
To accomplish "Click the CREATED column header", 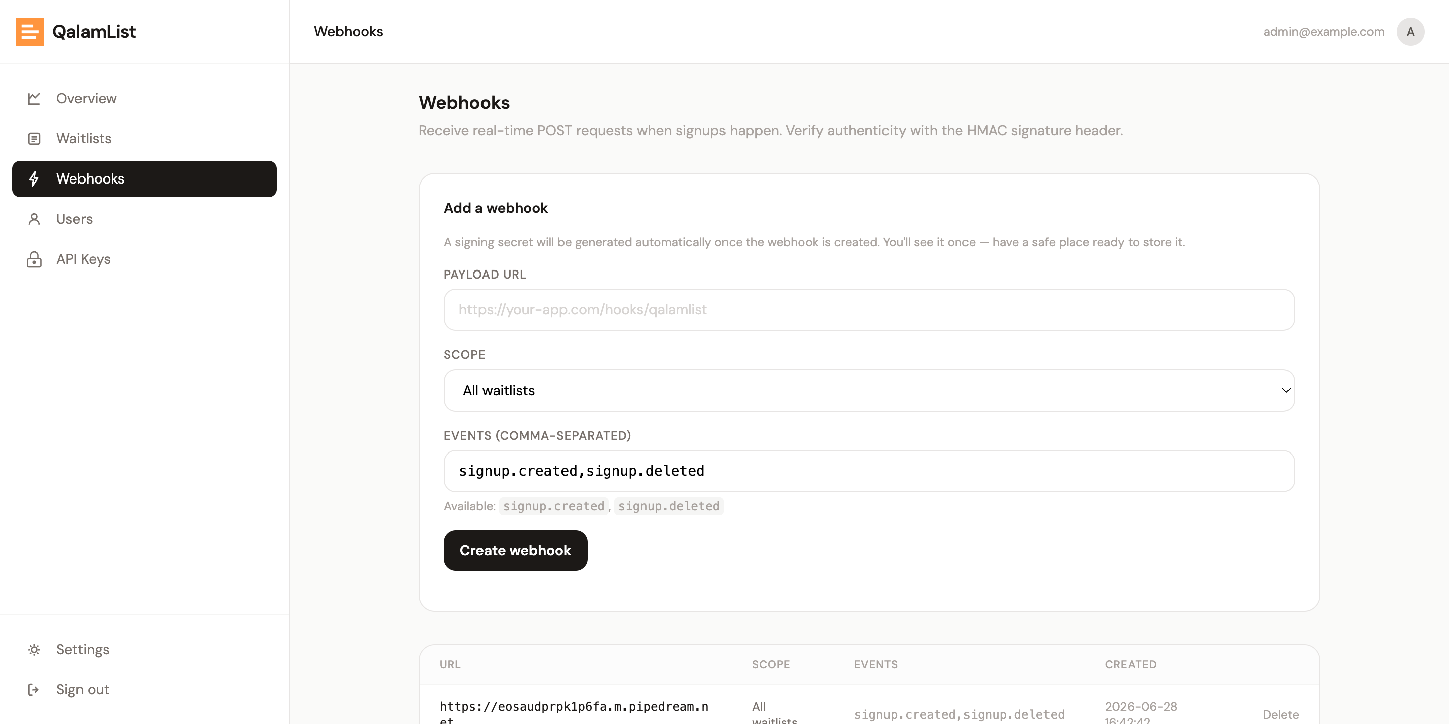I will (x=1131, y=664).
